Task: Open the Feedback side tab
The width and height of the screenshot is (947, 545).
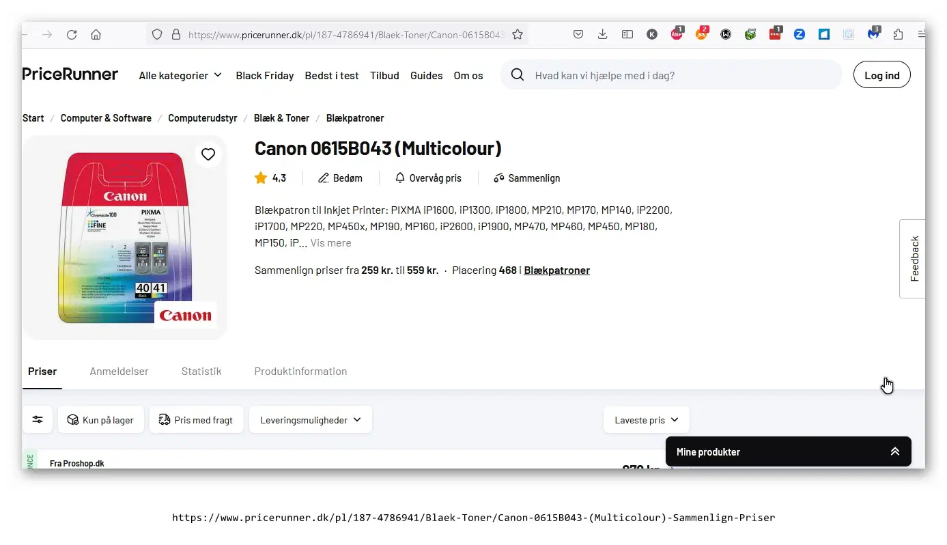Action: click(x=914, y=259)
